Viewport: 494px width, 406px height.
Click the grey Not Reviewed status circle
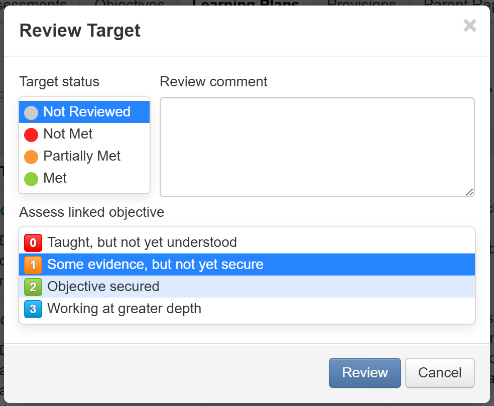point(31,112)
